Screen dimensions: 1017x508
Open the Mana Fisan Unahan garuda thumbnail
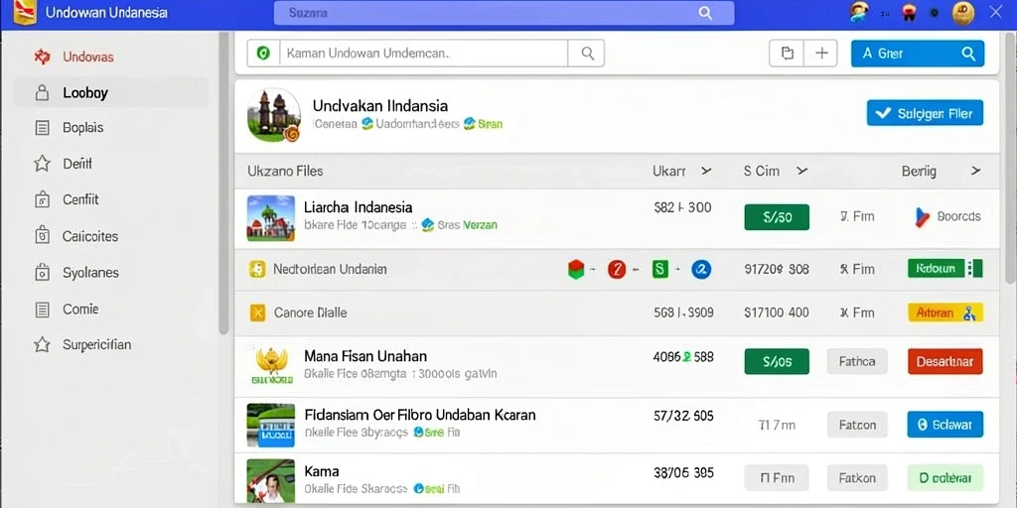(271, 365)
